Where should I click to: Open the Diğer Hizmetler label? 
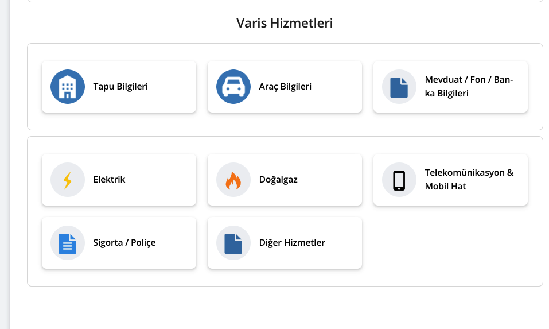click(x=292, y=242)
